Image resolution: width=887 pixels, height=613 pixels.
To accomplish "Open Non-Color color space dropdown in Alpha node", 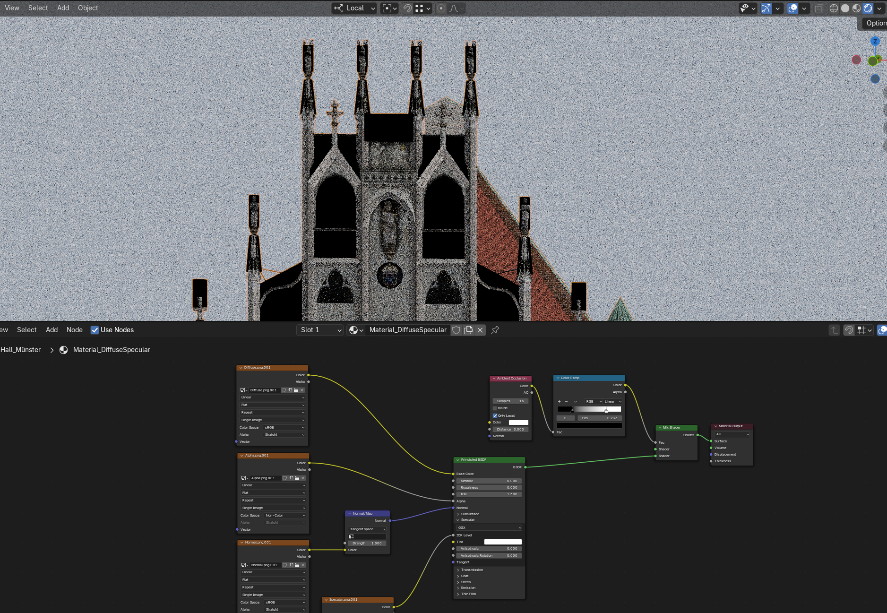I will (x=285, y=516).
